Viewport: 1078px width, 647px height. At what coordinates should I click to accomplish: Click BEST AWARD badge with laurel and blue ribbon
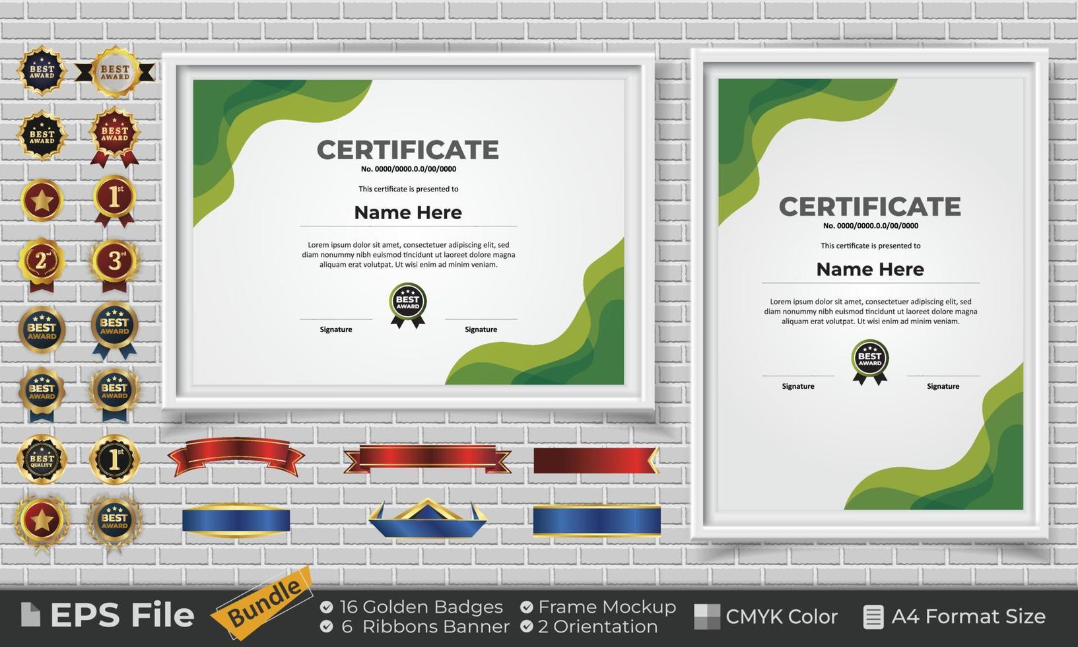point(114,394)
